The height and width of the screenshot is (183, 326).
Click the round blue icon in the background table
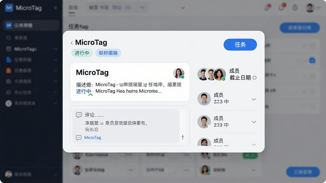pyautogui.click(x=312, y=60)
